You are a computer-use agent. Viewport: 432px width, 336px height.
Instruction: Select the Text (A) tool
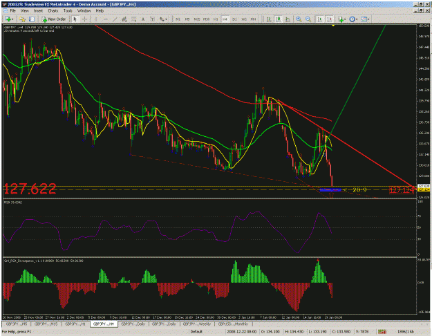tap(143, 19)
